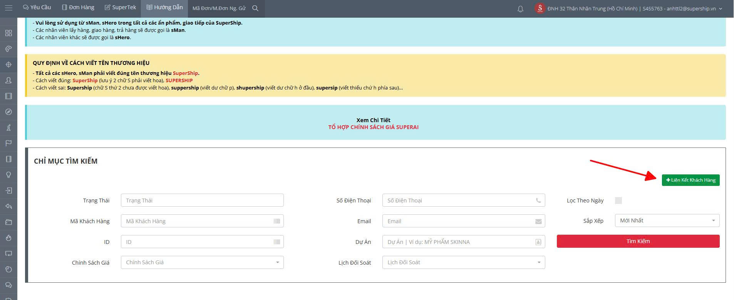Focus the Mã Đơn/M.Đơn Ng. Gử search box

[219, 8]
